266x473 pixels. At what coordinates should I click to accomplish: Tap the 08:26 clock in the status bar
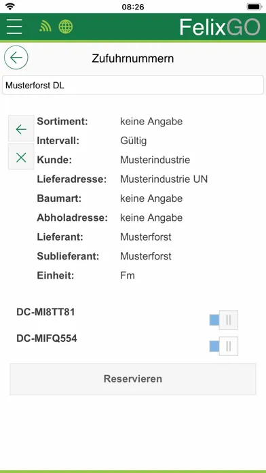133,7
